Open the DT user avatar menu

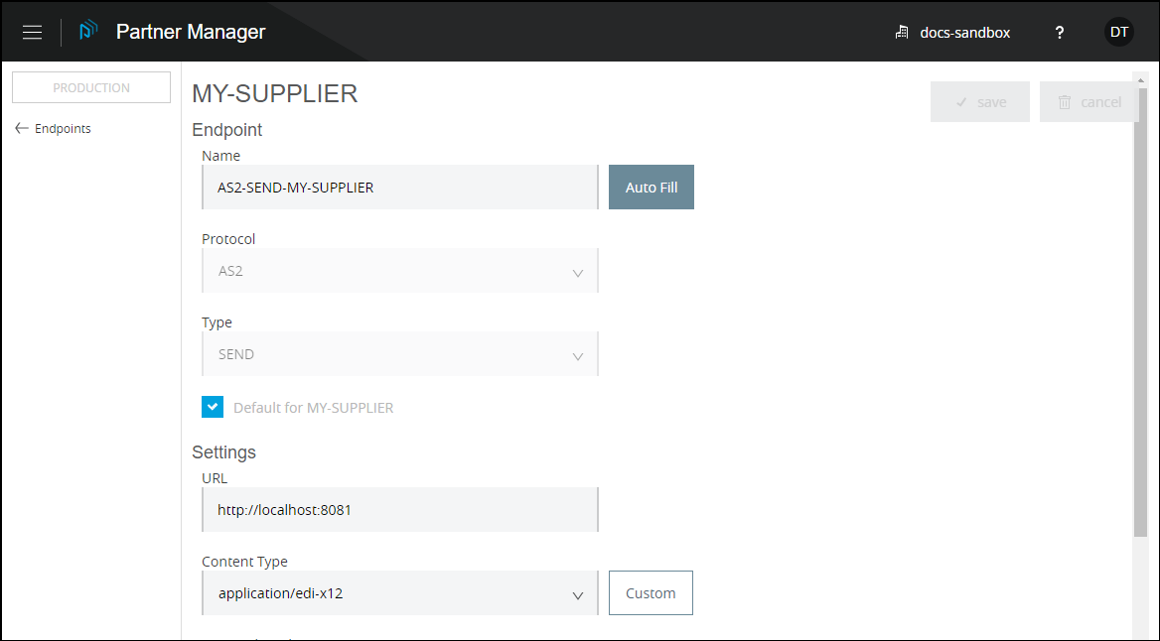pos(1118,31)
